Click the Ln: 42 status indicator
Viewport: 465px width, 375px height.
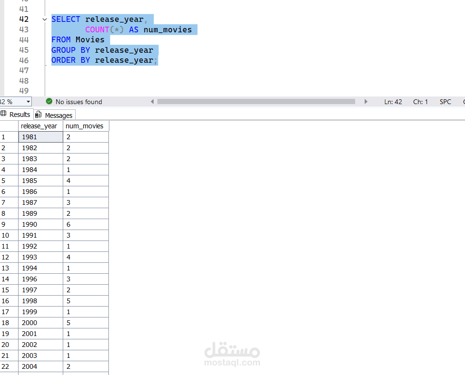tap(393, 102)
